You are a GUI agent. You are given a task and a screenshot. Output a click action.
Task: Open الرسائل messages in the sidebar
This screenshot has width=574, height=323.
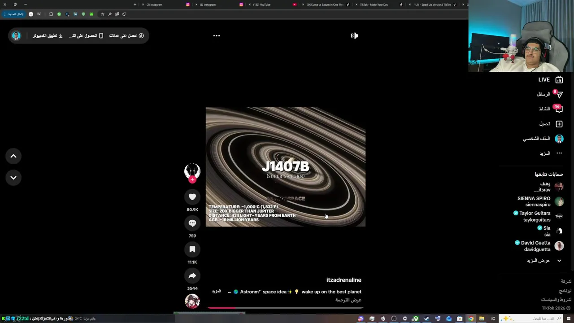tap(549, 94)
